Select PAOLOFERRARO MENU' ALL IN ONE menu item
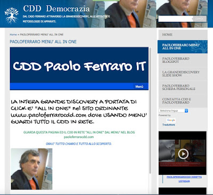Screen dimensions: 213x195 click(183, 47)
